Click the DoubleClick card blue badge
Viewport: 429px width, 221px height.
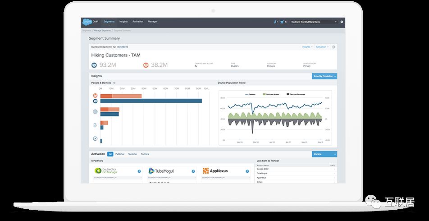(x=139, y=171)
